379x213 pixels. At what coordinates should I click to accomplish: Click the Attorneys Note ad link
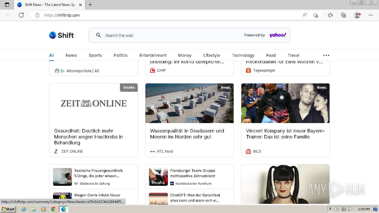click(83, 71)
